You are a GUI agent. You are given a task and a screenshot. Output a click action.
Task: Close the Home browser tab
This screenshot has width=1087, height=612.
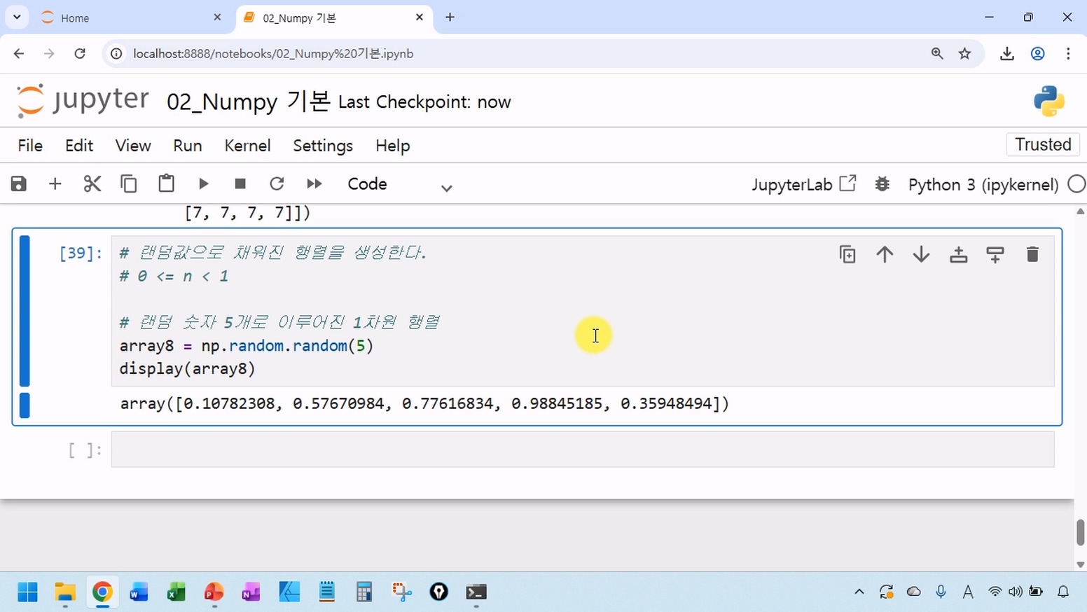(217, 18)
